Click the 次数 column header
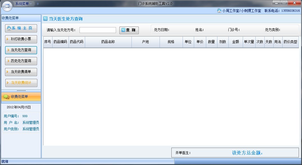302x165 pixels. [x=260, y=42]
